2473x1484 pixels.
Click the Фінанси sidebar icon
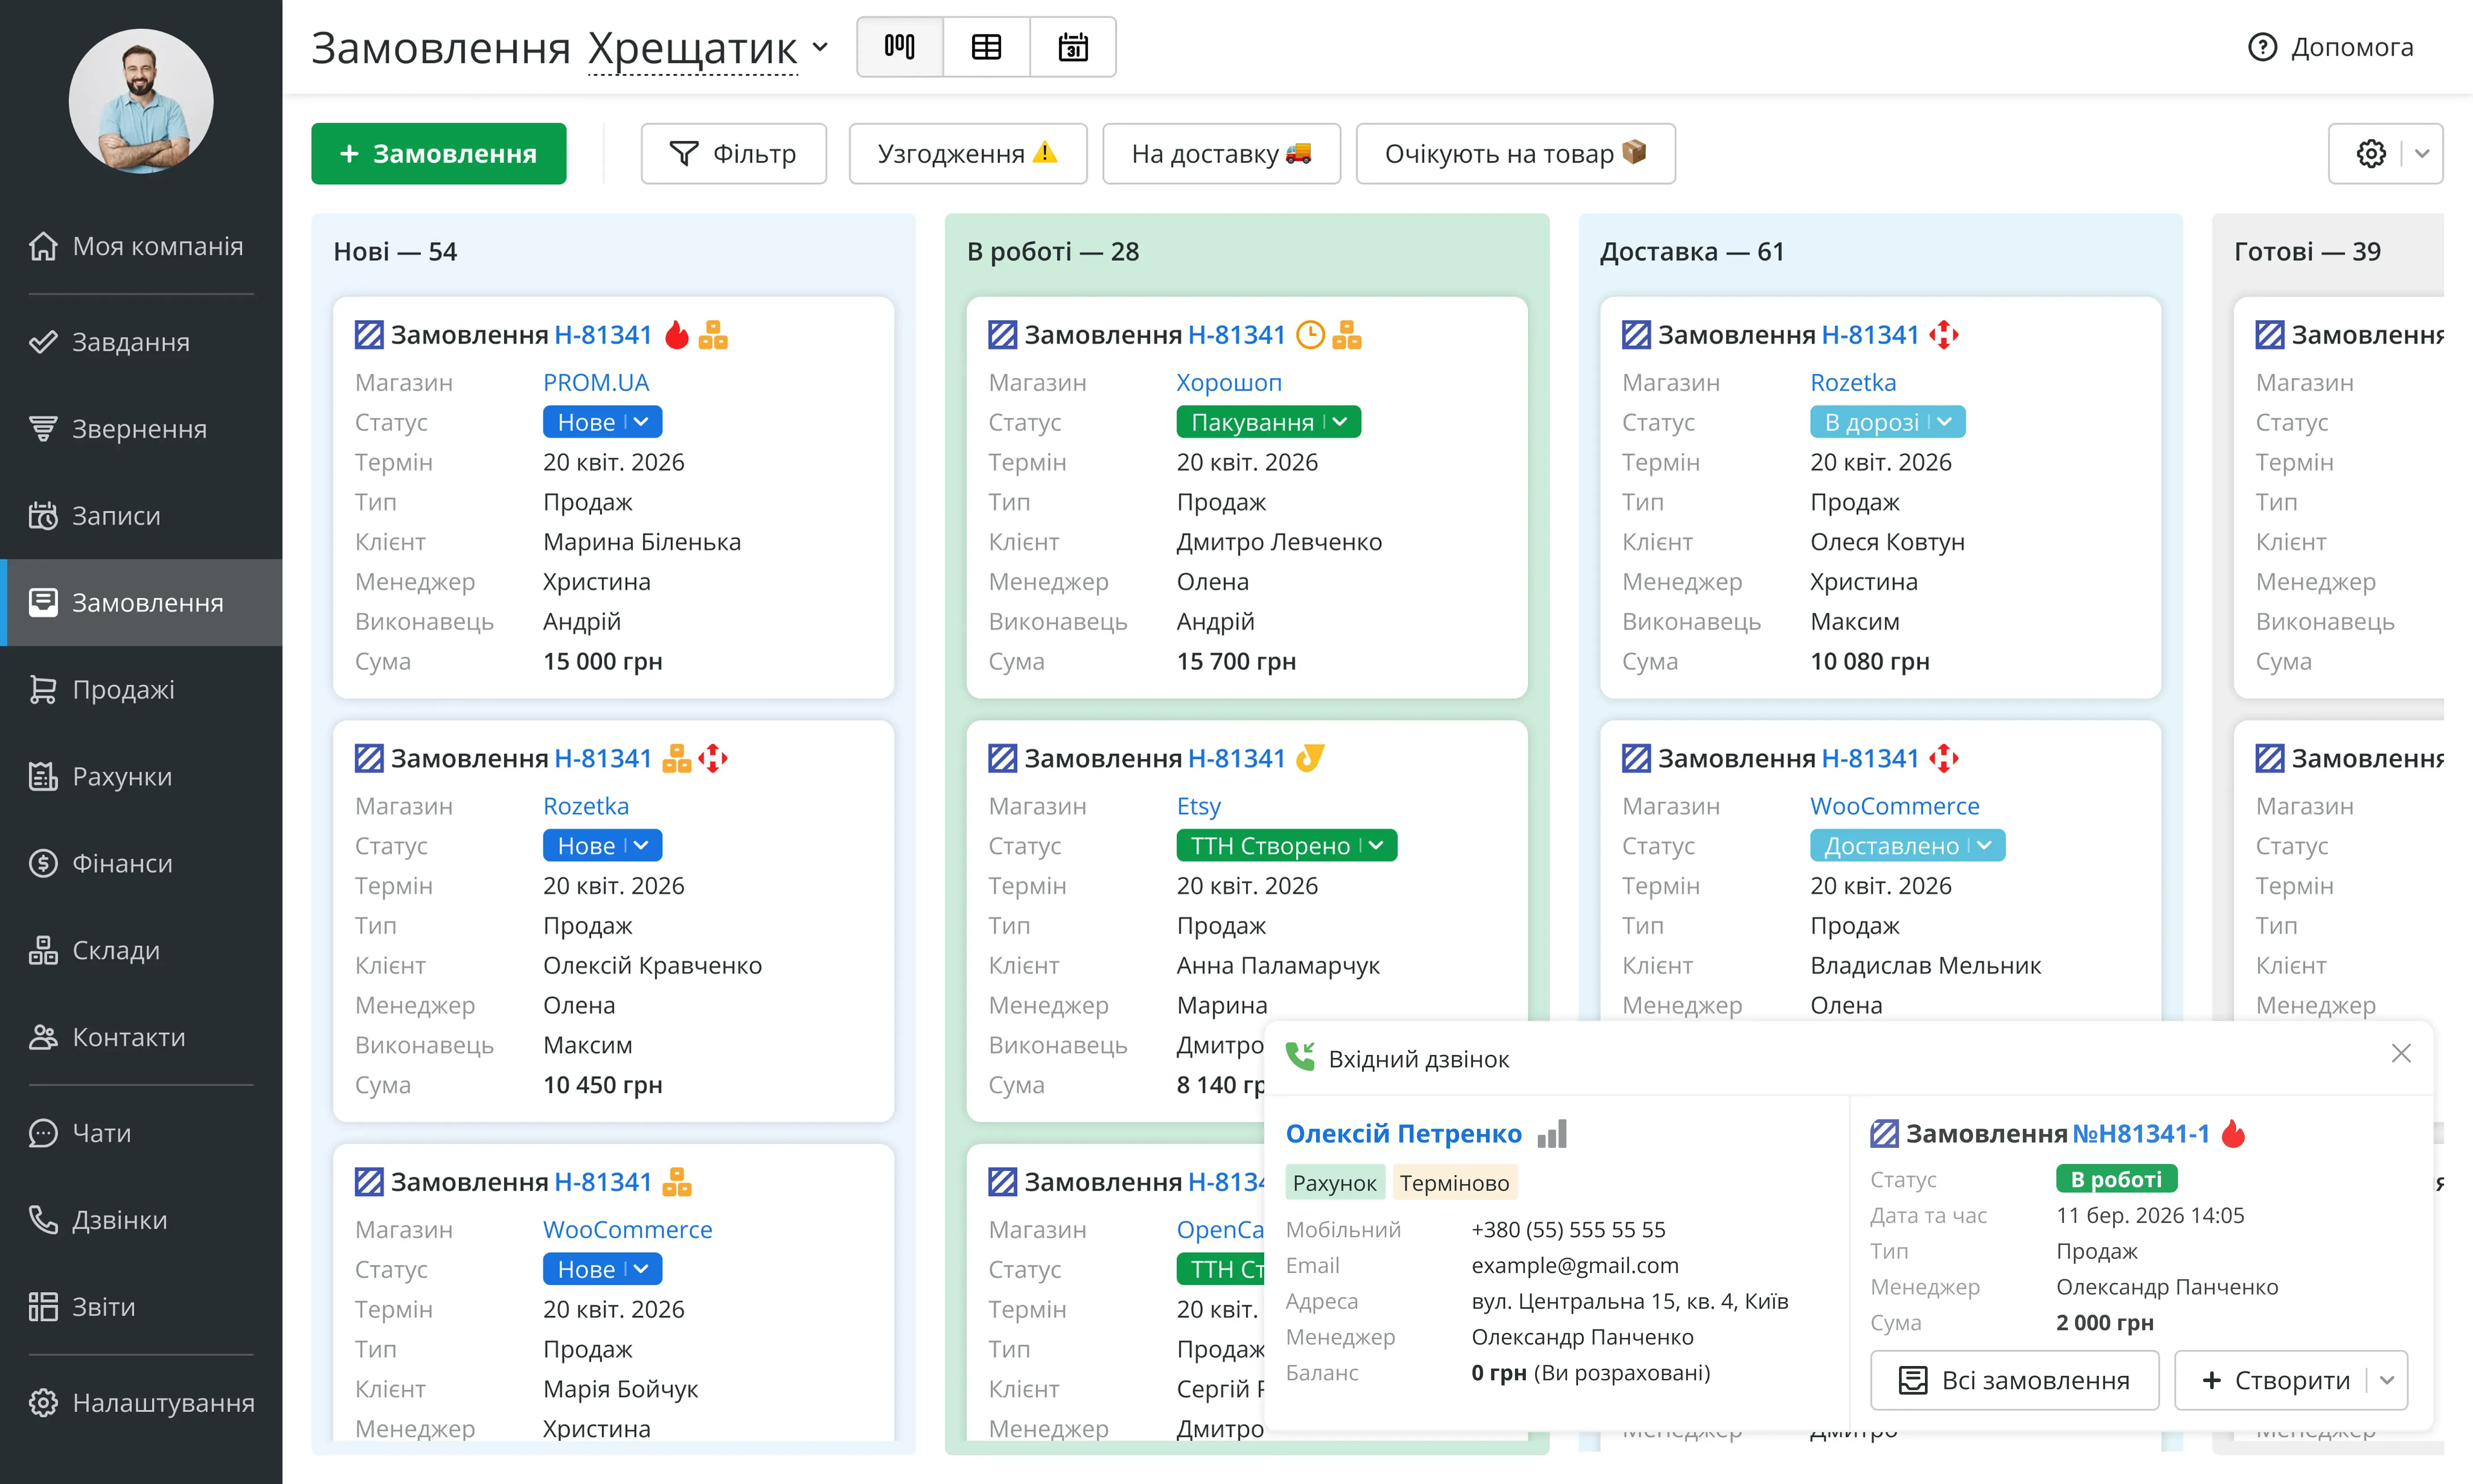point(43,863)
